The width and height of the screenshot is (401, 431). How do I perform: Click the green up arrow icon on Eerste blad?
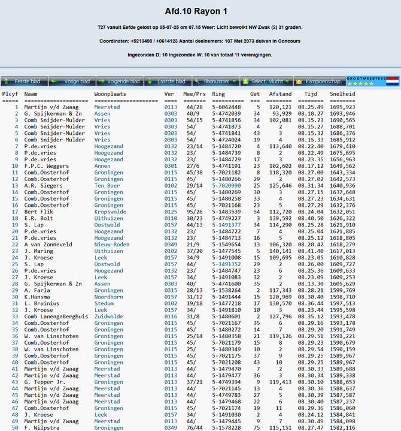[x=6, y=82]
